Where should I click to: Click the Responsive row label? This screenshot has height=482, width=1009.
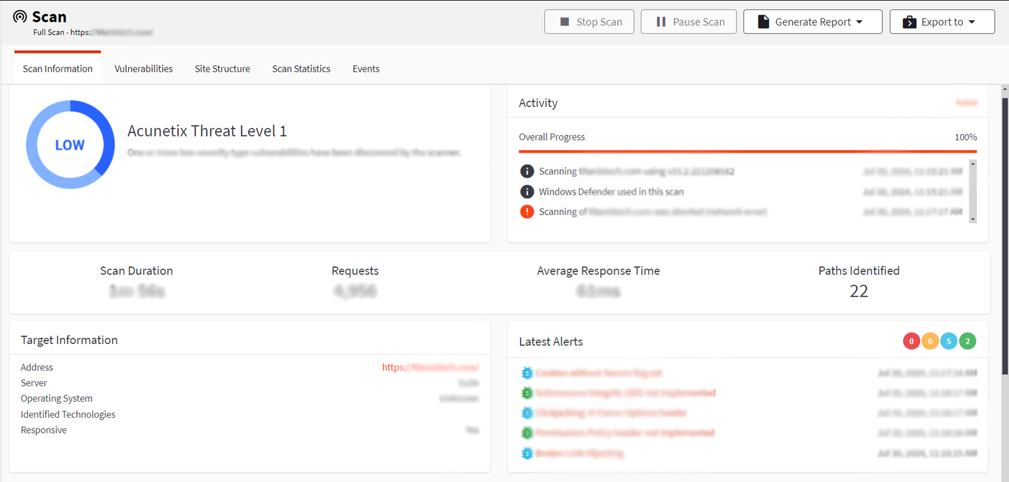[44, 430]
